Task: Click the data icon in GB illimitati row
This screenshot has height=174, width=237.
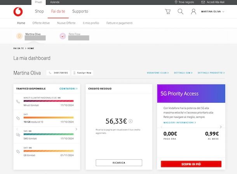Action: coord(18,151)
